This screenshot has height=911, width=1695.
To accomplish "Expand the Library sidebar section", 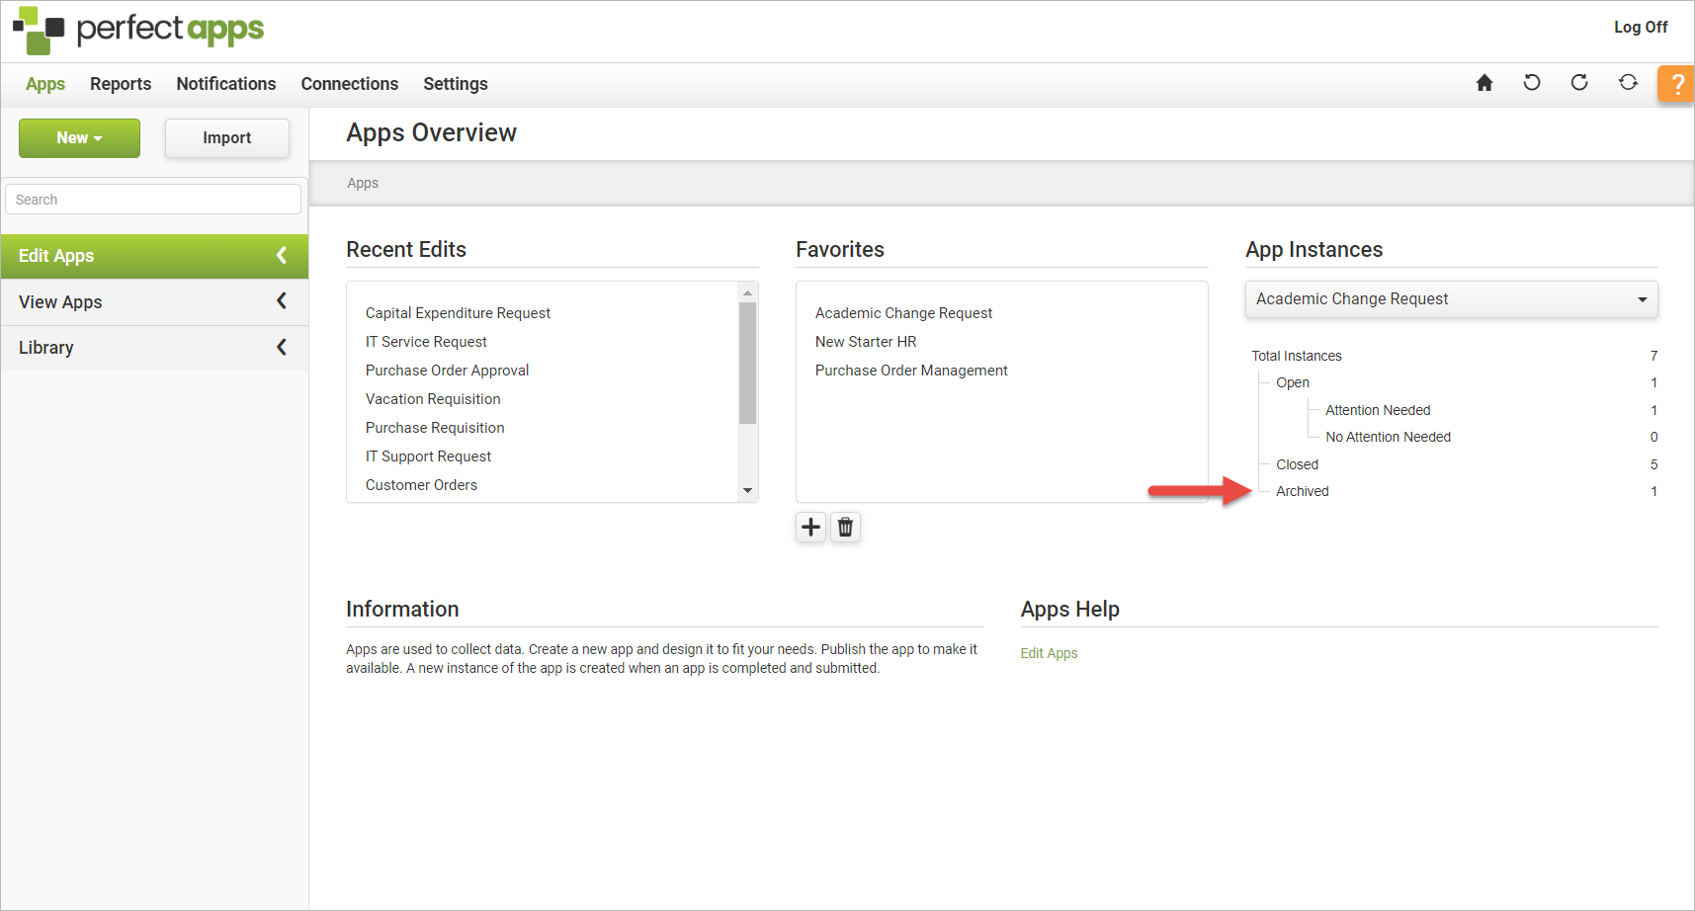I will (x=153, y=348).
